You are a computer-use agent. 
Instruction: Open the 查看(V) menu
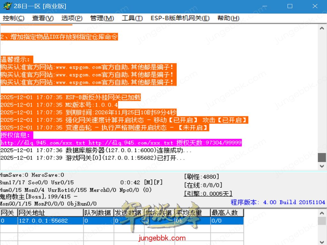(x=43, y=18)
